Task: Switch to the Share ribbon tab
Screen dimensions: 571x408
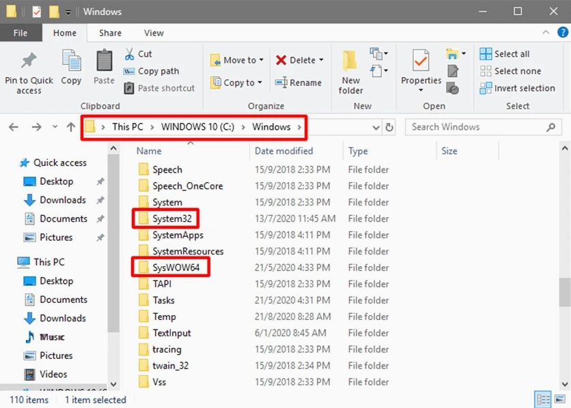Action: click(x=111, y=33)
